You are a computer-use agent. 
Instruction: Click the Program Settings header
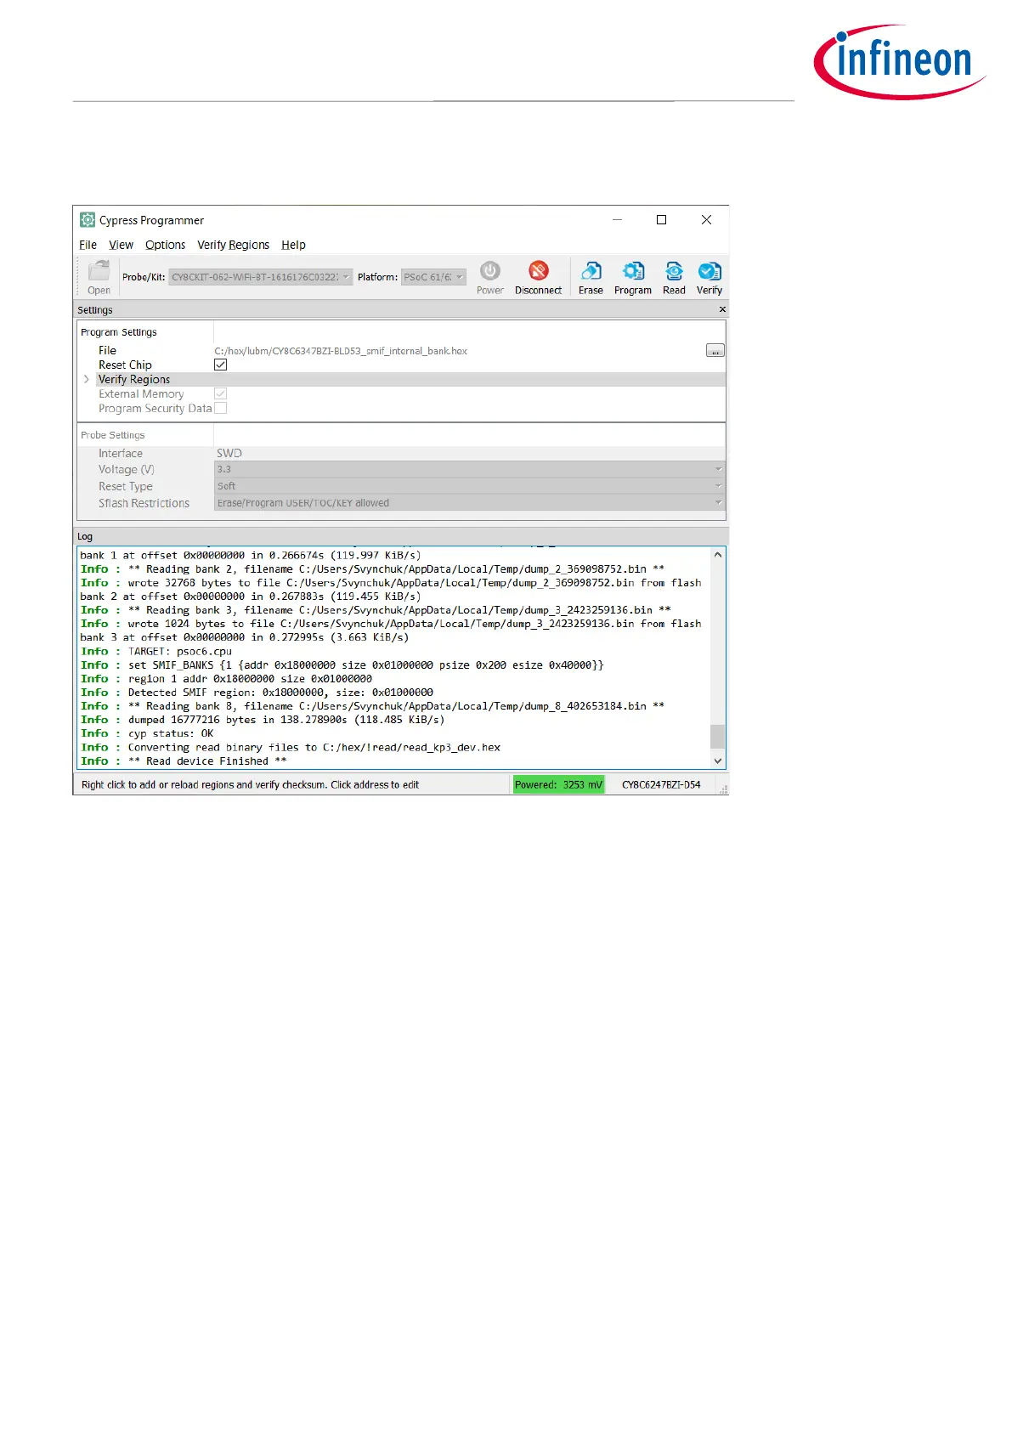coord(119,332)
